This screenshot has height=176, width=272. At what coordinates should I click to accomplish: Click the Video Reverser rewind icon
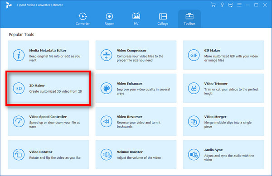107,122
